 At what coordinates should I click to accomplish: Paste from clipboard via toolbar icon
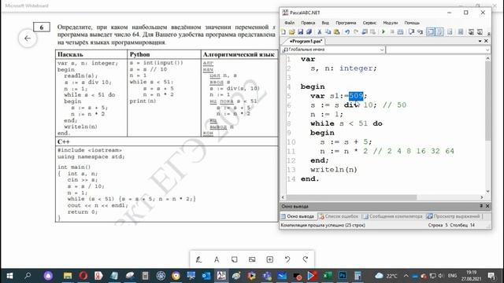point(336,31)
